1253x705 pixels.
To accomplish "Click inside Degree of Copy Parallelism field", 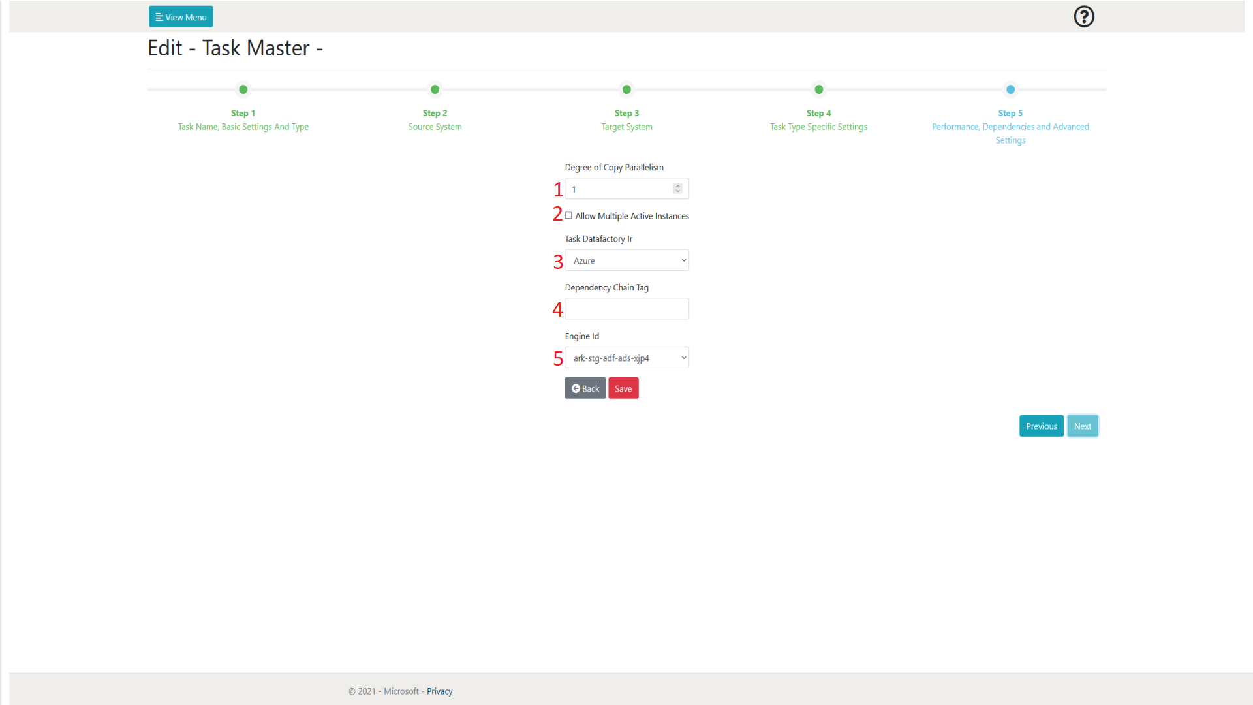I will tap(617, 189).
